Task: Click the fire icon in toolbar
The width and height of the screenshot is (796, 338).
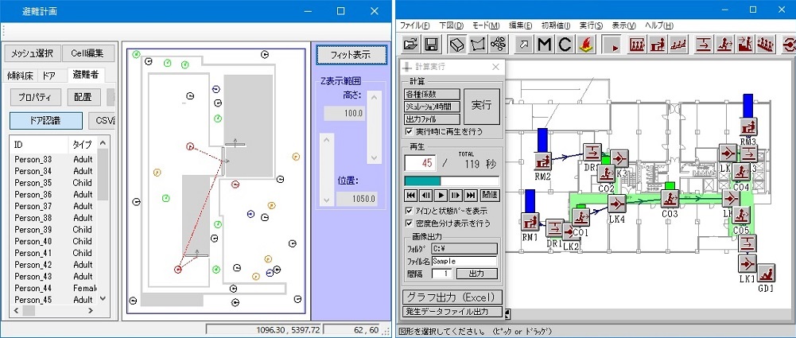Action: pyautogui.click(x=584, y=45)
